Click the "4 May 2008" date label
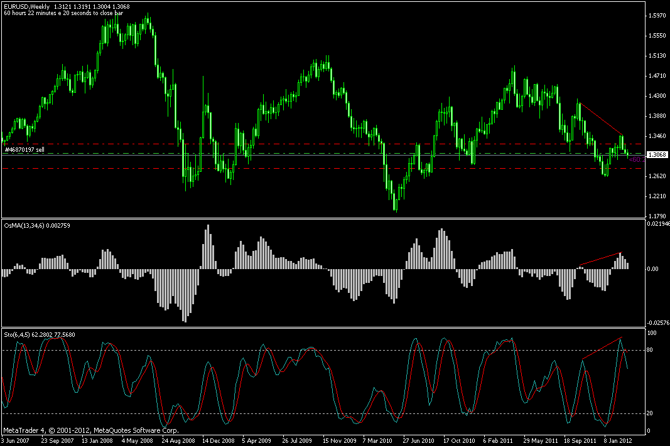 137,440
